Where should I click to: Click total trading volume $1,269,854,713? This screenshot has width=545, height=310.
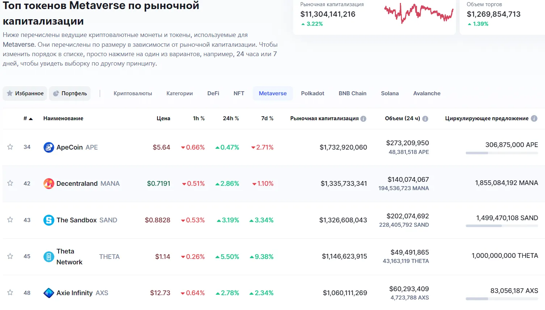[494, 14]
